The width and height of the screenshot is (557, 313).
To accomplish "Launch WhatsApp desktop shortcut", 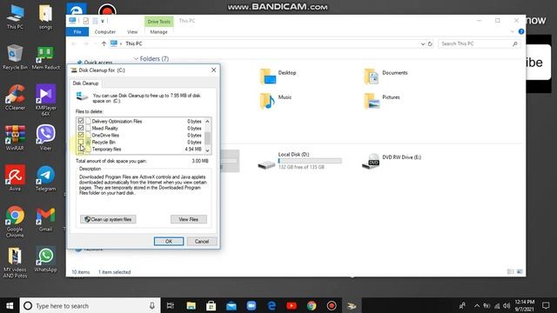I will click(45, 259).
